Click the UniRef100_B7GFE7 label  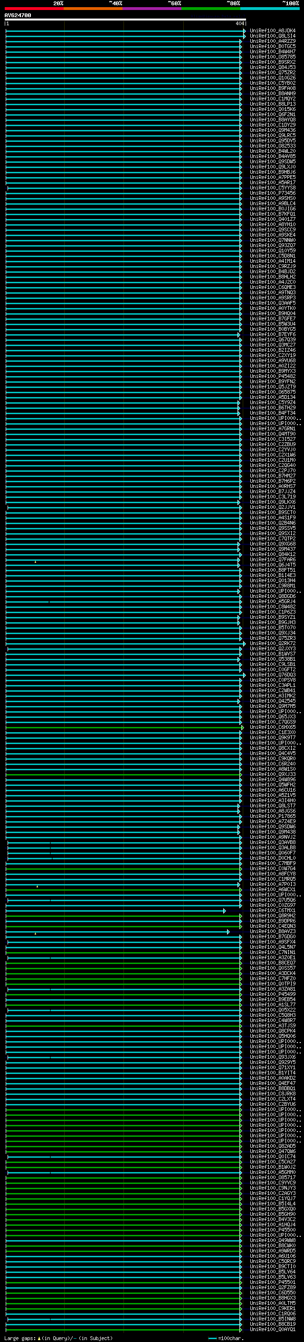[x=273, y=319]
